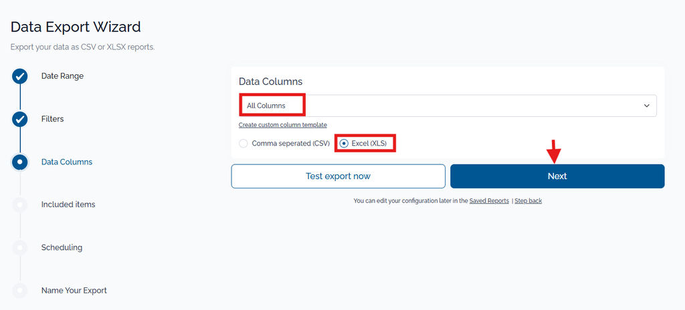
Task: Click the Scheduling step circle
Action: (19, 248)
